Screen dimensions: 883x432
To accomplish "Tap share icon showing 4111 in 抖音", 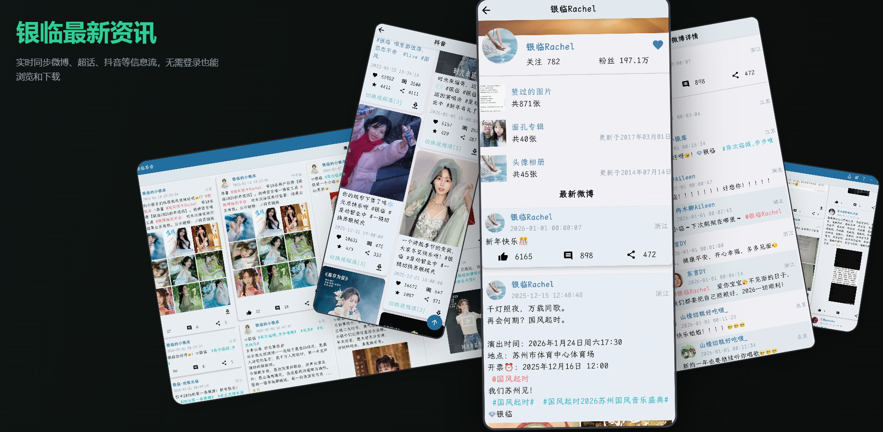I will coord(402,91).
